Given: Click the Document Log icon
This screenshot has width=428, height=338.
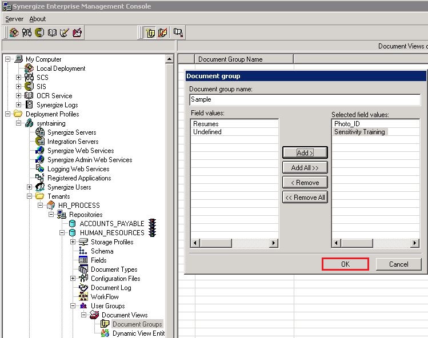Looking at the screenshot, I should (83, 288).
